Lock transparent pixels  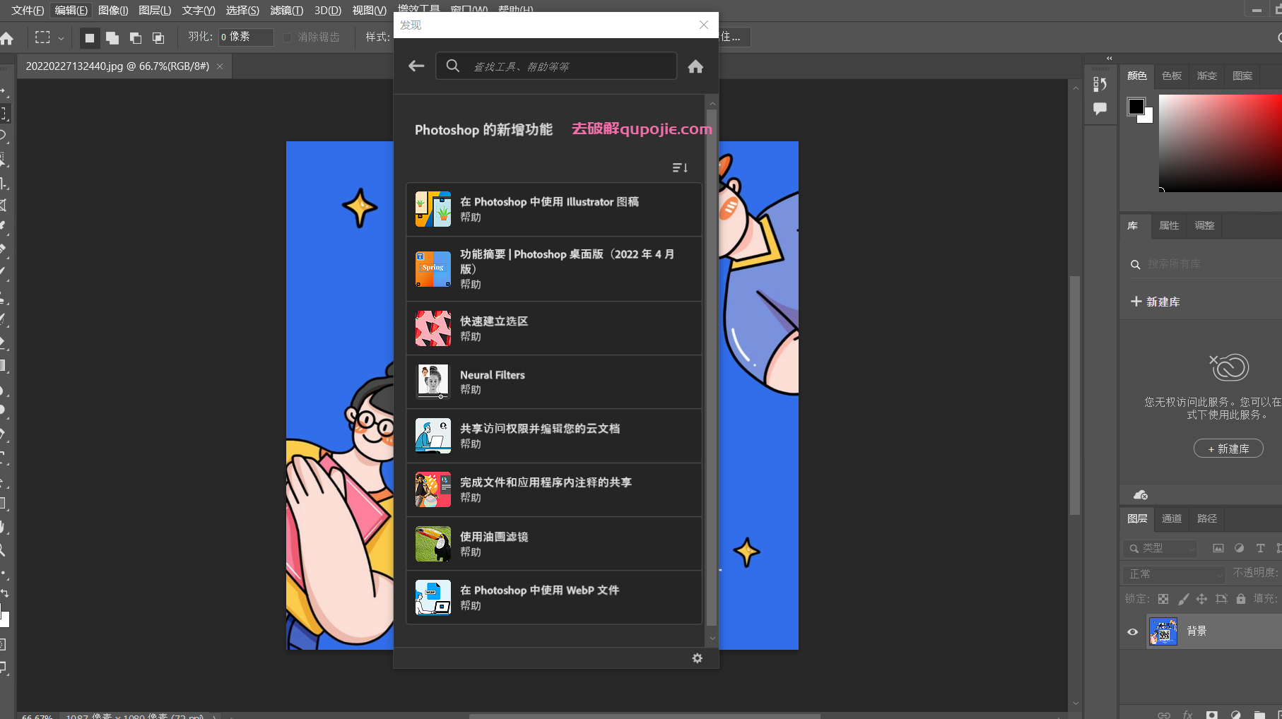tap(1163, 599)
